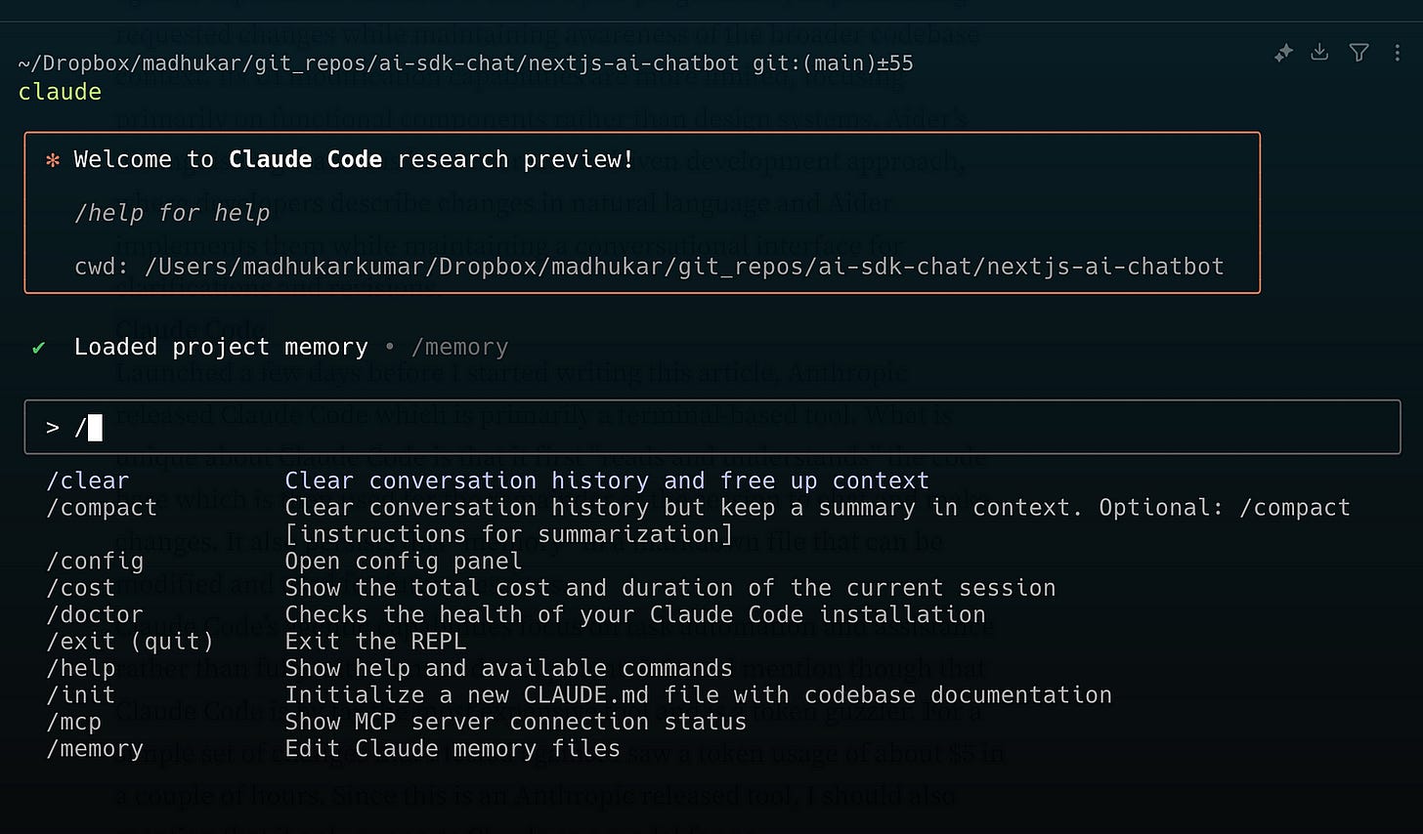Click the yellow 'claude' command text
The image size is (1423, 834).
pos(60,92)
